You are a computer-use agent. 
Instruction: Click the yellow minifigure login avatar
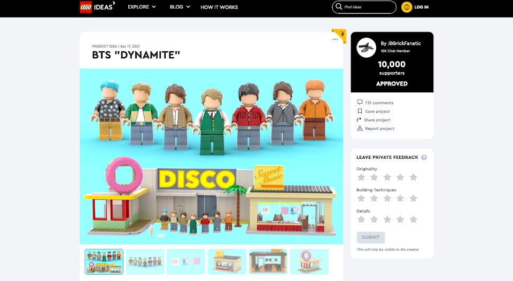tap(407, 7)
